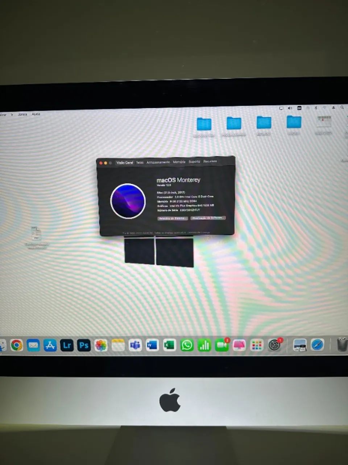348x465 pixels.
Task: Open System Preferences in the Dock
Action: tap(274, 345)
